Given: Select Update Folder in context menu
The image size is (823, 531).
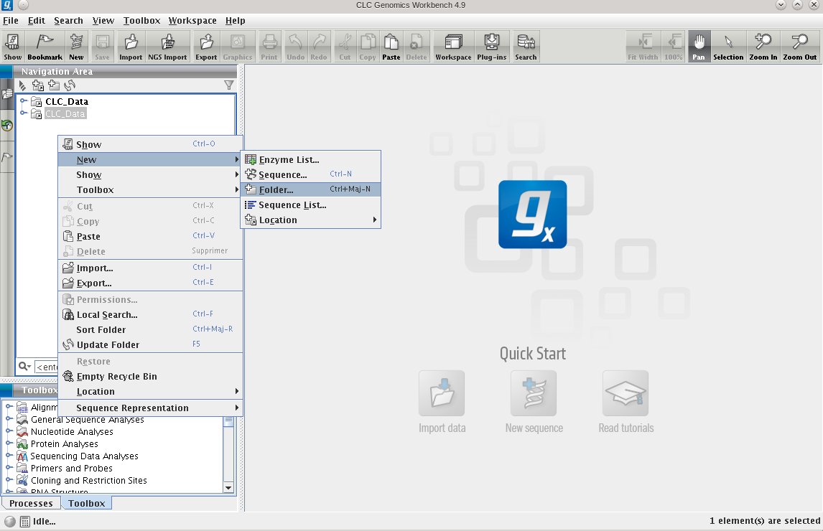Looking at the screenshot, I should click(150, 344).
